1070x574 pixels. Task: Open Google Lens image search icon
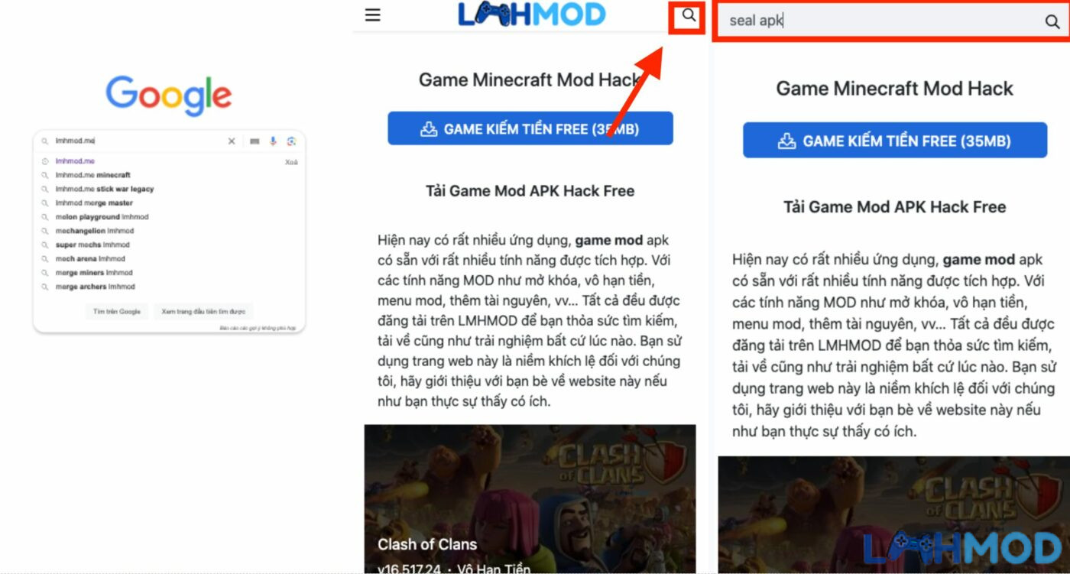coord(291,141)
